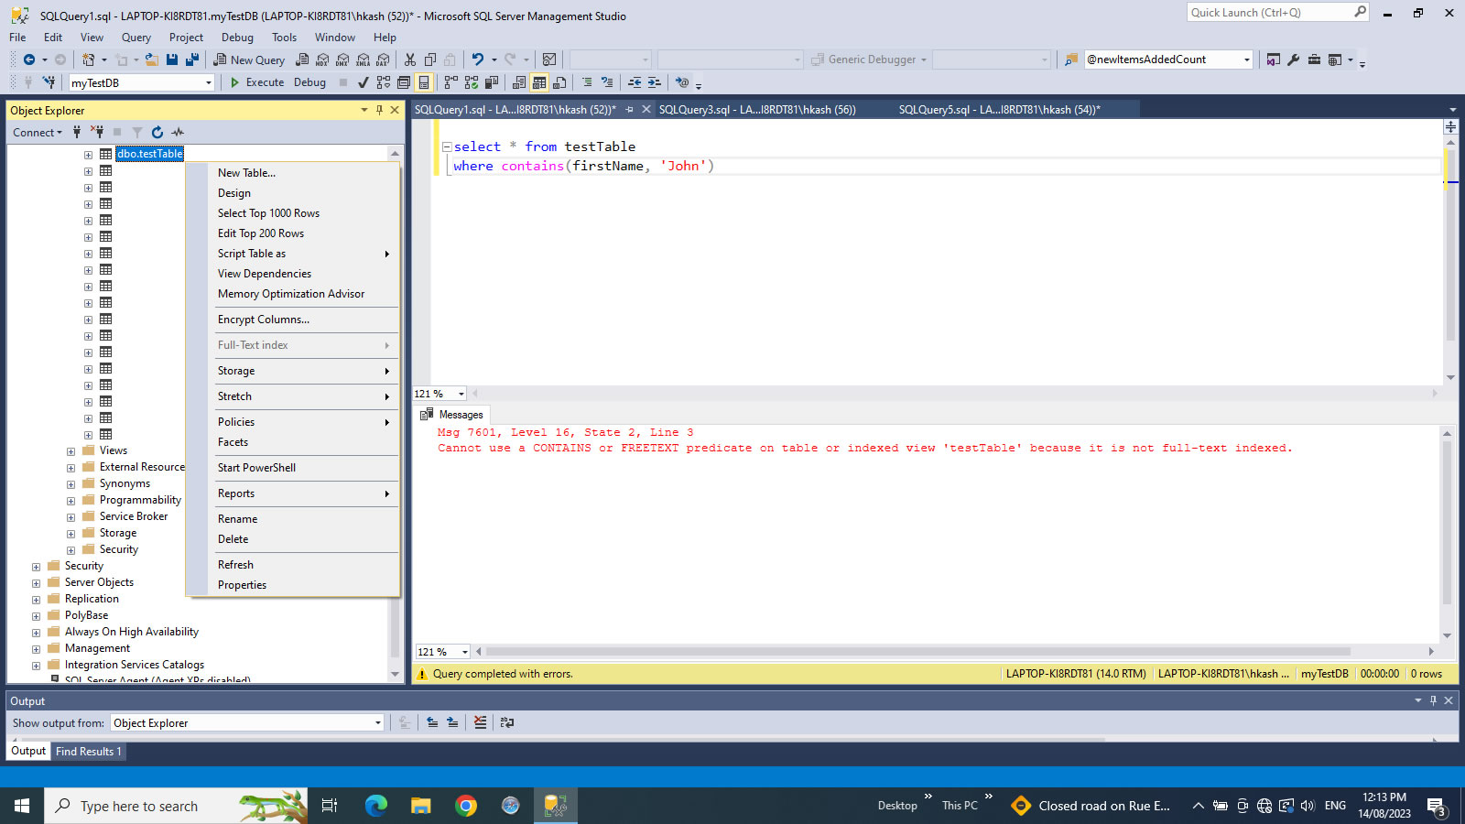
Task: Open the Connect dropdown in Object Explorer
Action: tap(38, 133)
